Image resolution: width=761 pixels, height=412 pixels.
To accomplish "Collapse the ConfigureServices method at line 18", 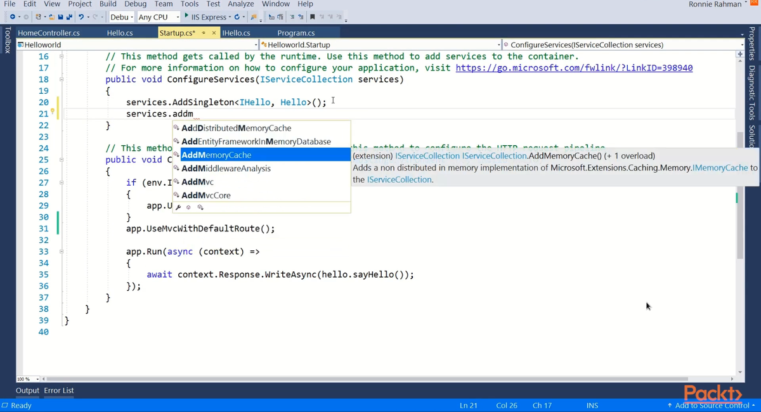I will pyautogui.click(x=62, y=79).
